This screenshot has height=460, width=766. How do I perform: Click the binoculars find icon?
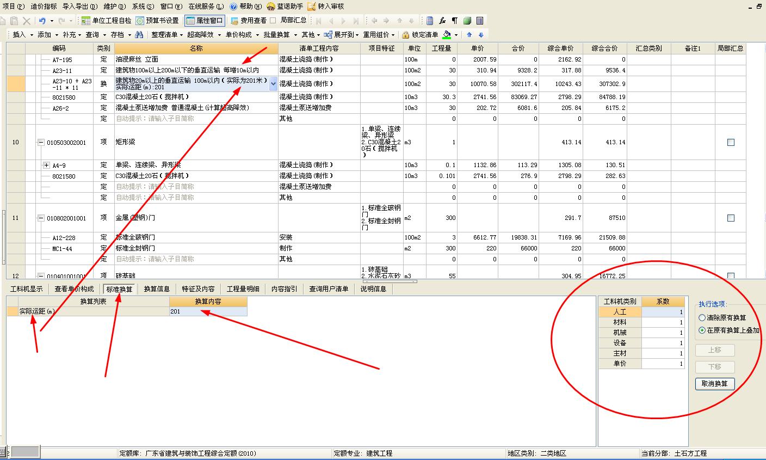point(139,35)
